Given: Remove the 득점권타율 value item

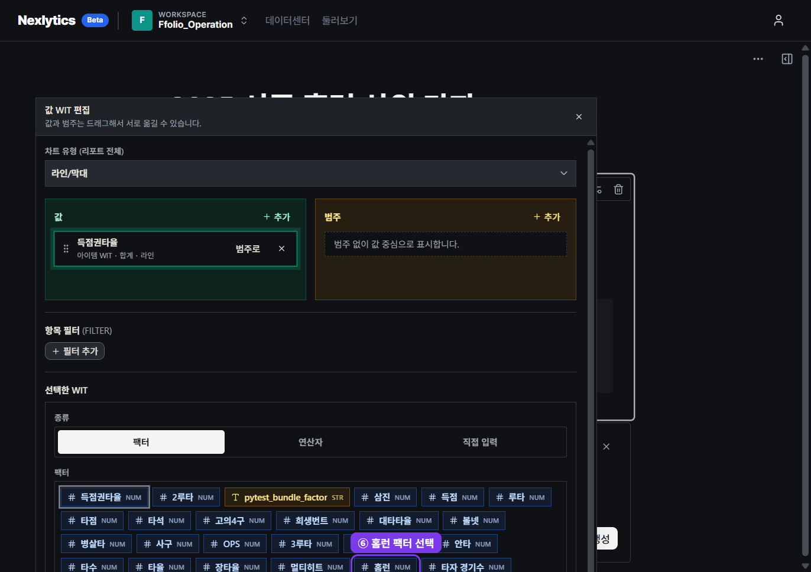Looking at the screenshot, I should point(281,249).
